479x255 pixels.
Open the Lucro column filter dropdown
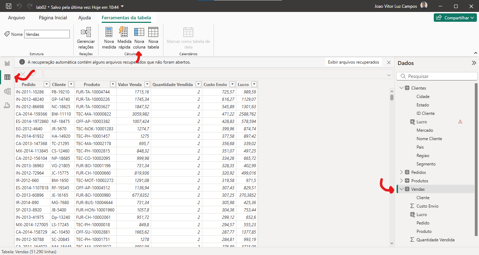click(x=254, y=84)
